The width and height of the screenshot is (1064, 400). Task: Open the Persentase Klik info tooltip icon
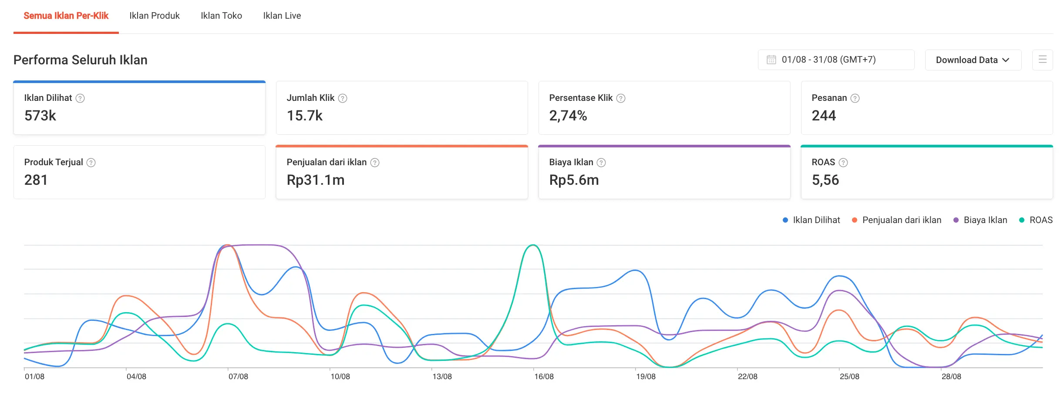click(x=621, y=98)
